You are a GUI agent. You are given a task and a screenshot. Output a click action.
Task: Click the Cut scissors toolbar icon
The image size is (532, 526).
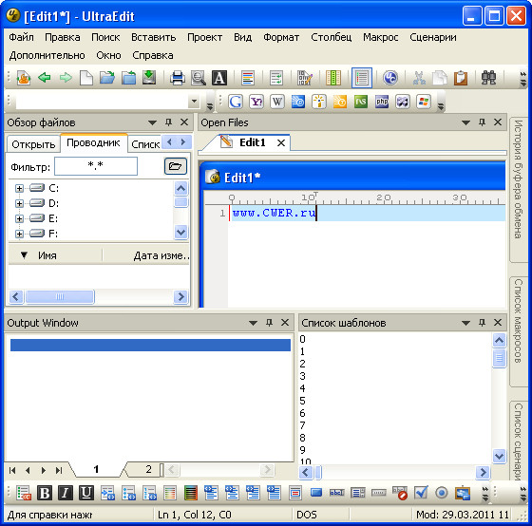[x=419, y=78]
